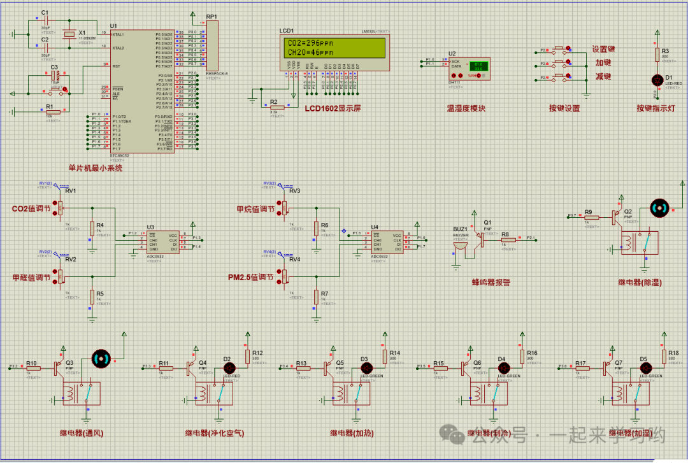
Task: Select LED D2 near Q4
Action: click(x=229, y=368)
